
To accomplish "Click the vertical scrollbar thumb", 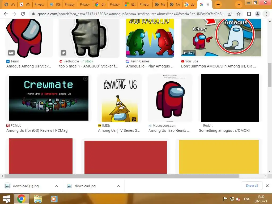I will (270, 75).
